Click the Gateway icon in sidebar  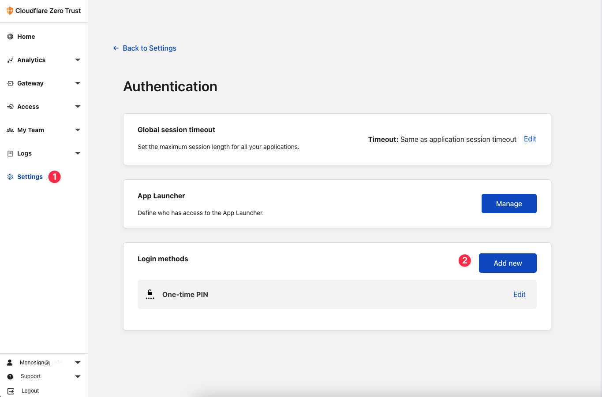(10, 83)
